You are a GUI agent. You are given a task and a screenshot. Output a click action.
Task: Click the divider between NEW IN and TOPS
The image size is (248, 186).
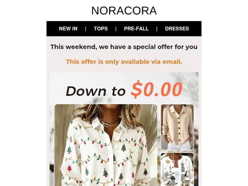[86, 29]
